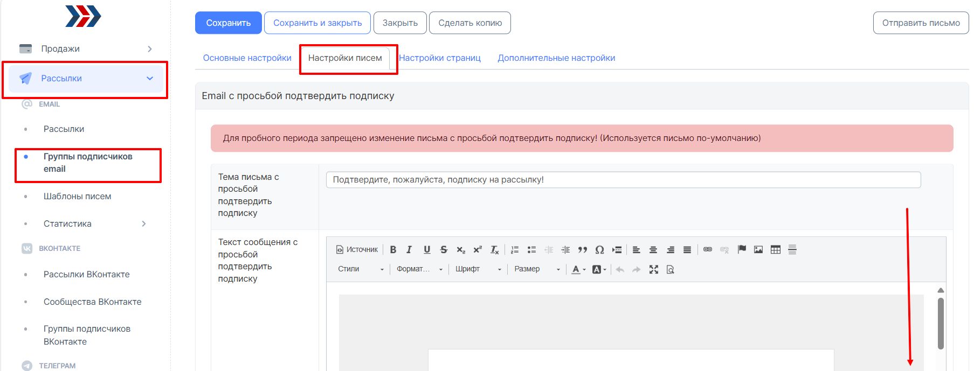
Task: Click the editor vertical scrollbar thumb
Action: [941, 324]
